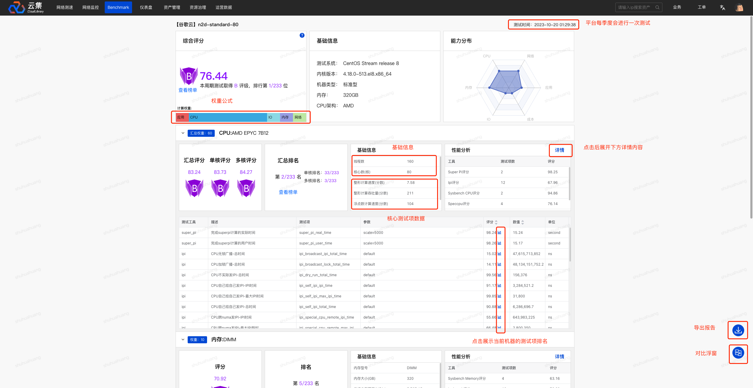Open the comparison floating window icon
Viewport: 753px width, 388px height.
(738, 352)
